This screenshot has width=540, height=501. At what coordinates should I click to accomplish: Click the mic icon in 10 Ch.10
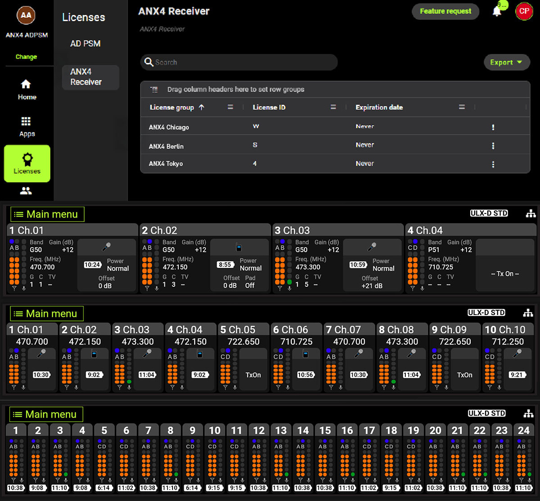[x=517, y=353]
